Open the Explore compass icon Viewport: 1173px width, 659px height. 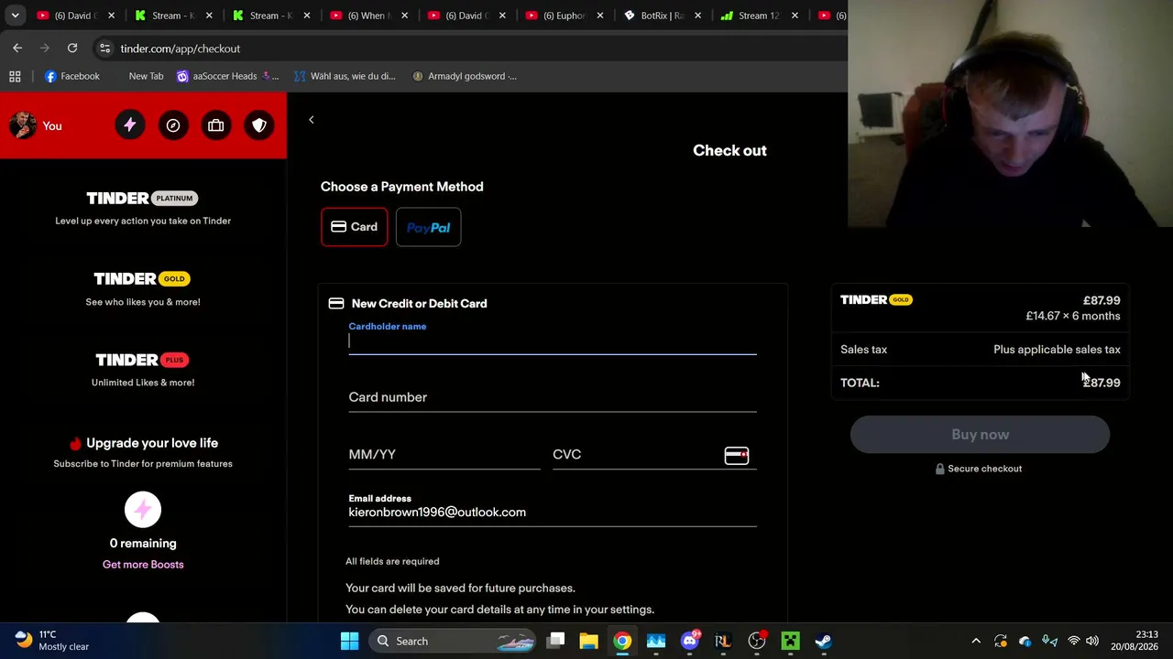(173, 125)
